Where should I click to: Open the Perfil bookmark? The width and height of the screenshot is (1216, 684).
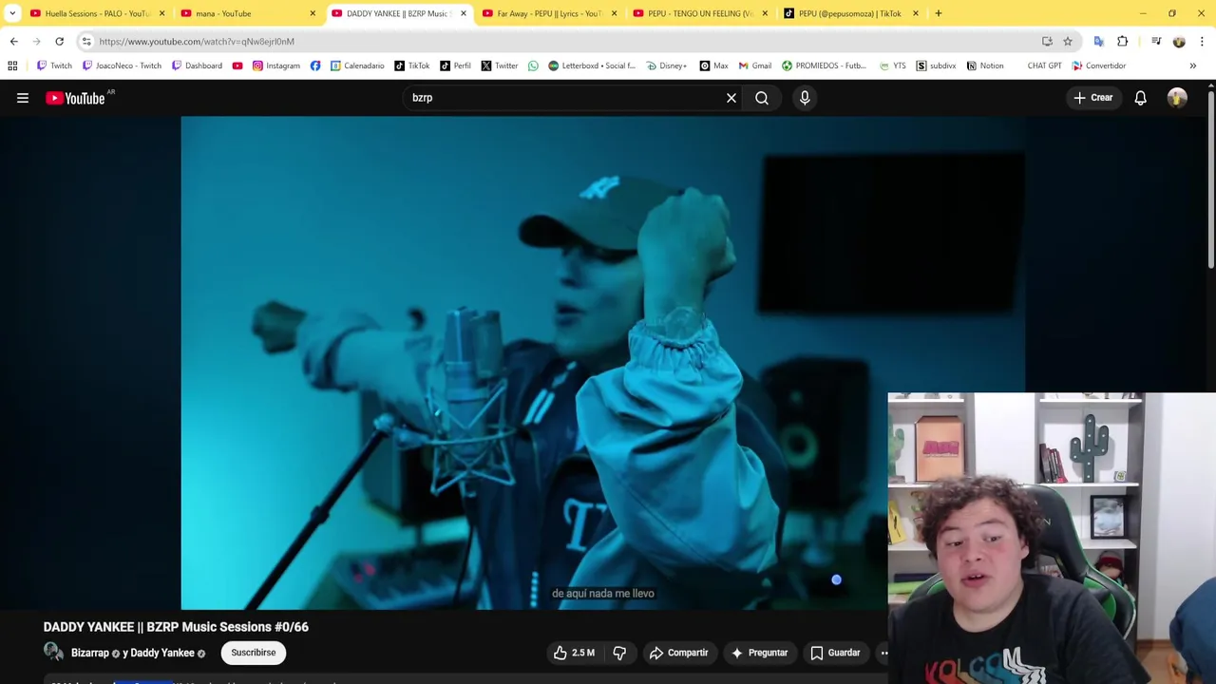pyautogui.click(x=455, y=66)
